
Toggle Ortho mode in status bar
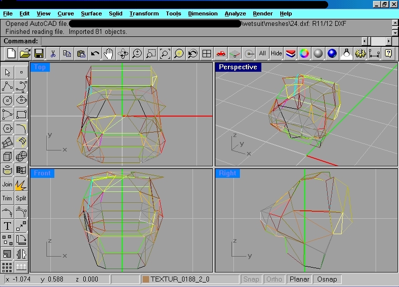point(274,280)
